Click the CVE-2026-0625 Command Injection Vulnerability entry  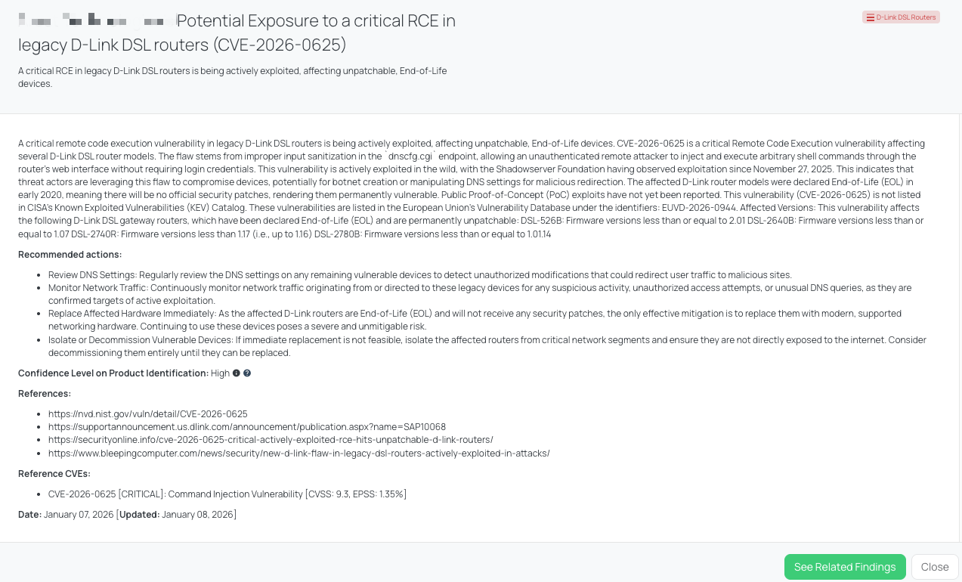(x=227, y=494)
